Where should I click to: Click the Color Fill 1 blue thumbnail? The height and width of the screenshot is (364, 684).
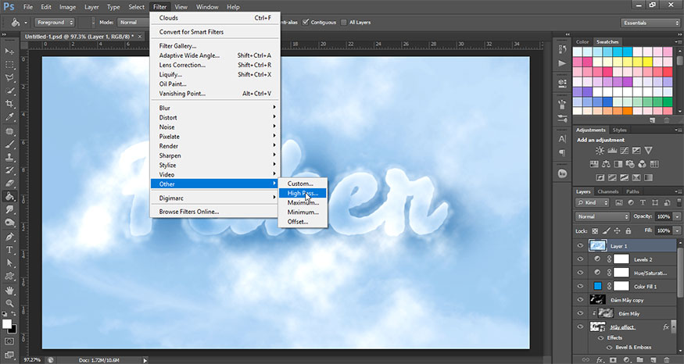598,286
